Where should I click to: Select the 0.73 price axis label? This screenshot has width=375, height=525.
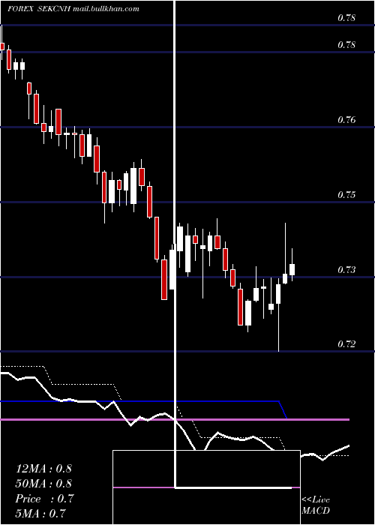pyautogui.click(x=346, y=269)
